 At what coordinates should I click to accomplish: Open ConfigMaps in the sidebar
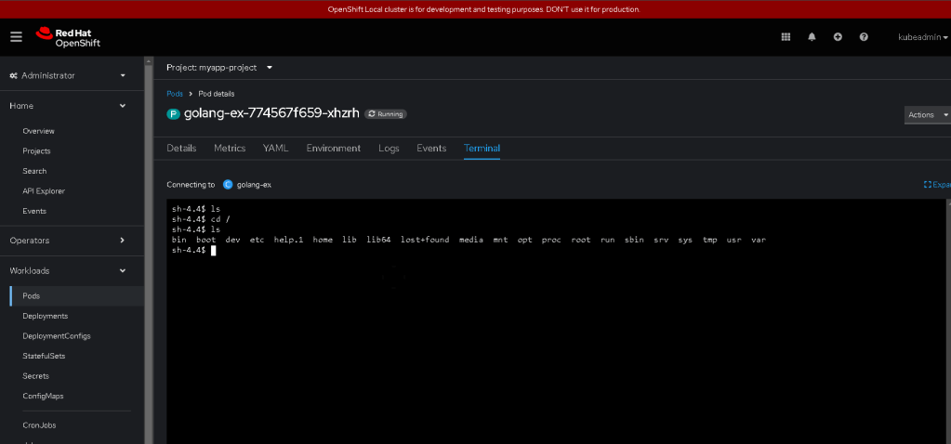[43, 396]
